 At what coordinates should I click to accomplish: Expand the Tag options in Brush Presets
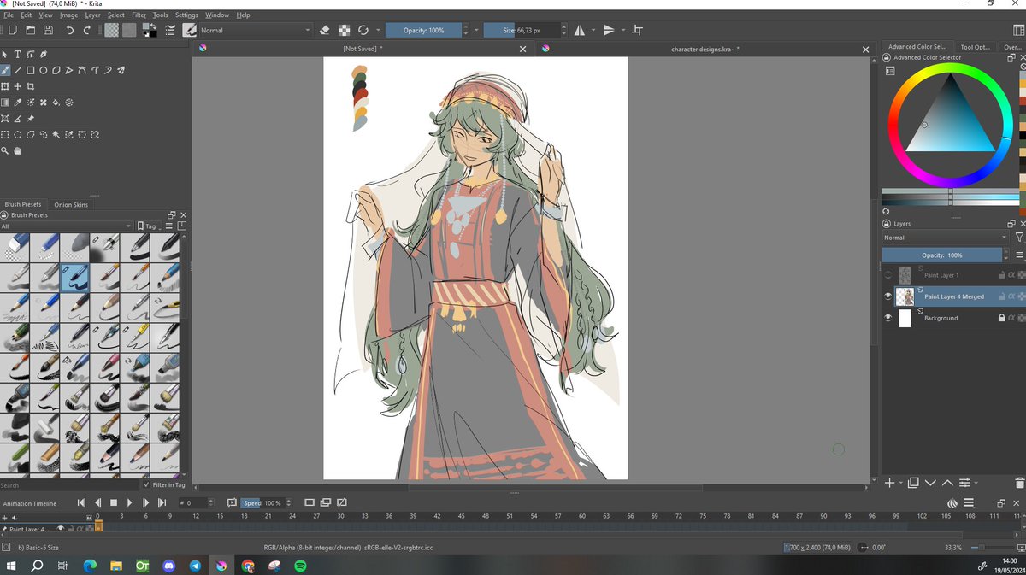pyautogui.click(x=150, y=226)
